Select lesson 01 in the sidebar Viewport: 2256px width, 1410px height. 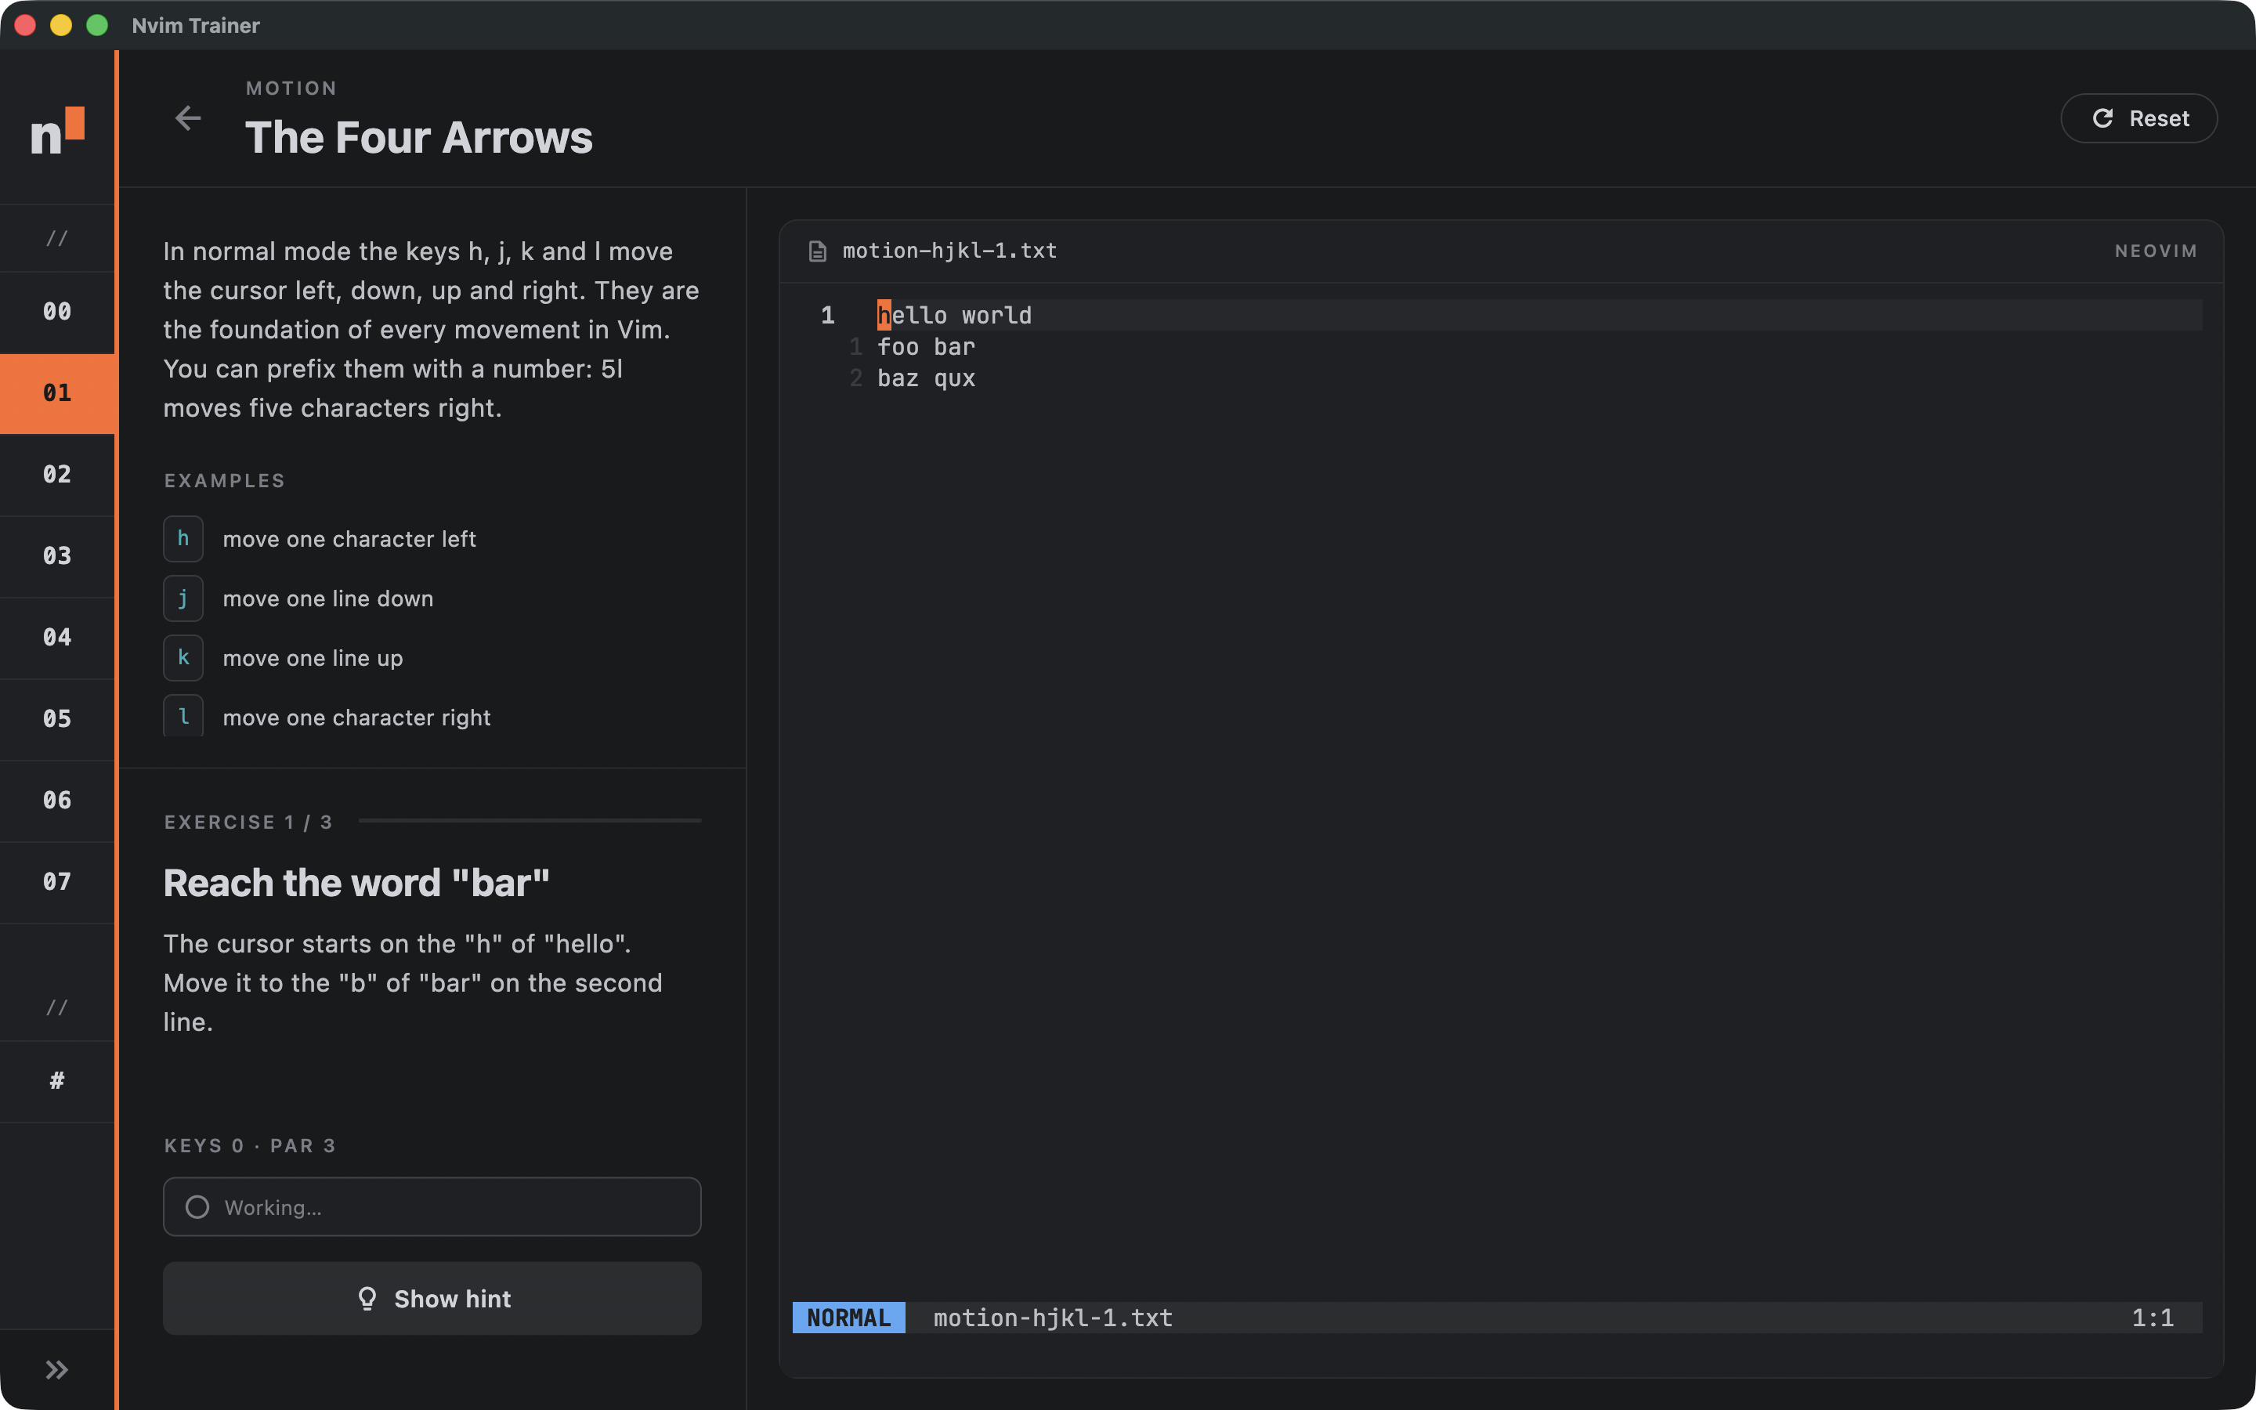tap(57, 392)
